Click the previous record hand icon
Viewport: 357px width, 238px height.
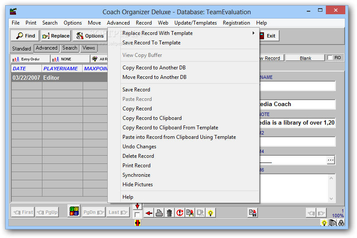(311, 213)
